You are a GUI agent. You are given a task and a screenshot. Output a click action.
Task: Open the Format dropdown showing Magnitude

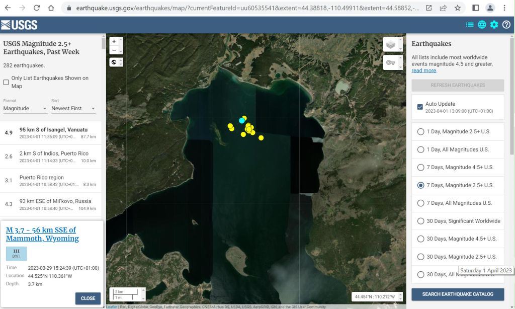click(25, 108)
